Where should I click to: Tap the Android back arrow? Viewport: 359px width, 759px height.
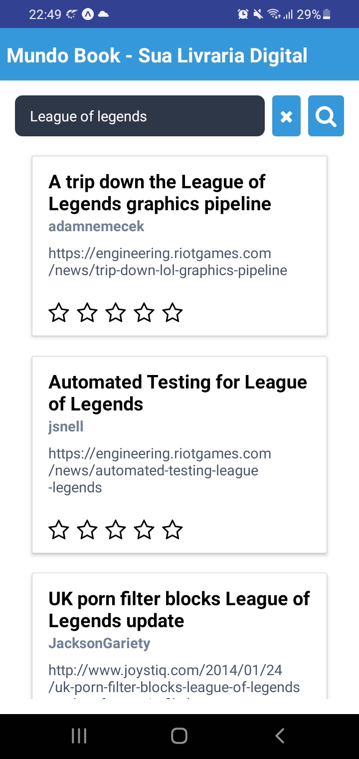click(x=280, y=736)
